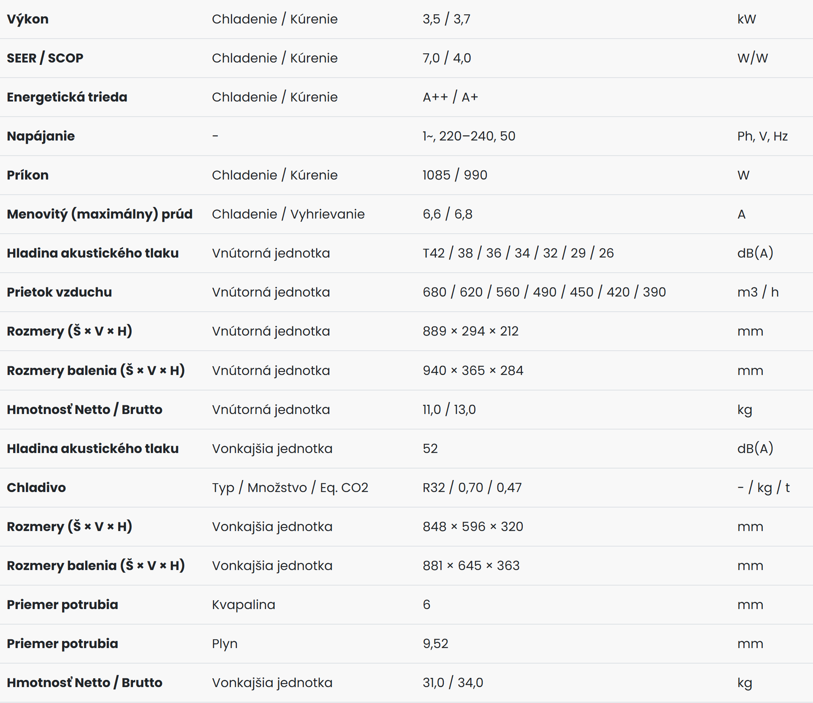Select the outdoor unit weight 31,0 / 34,0
This screenshot has height=703, width=813.
453,683
